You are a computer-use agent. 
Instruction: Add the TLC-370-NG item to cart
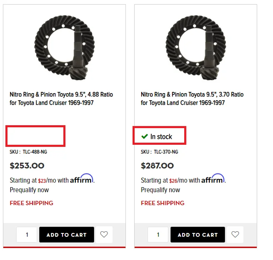click(198, 235)
